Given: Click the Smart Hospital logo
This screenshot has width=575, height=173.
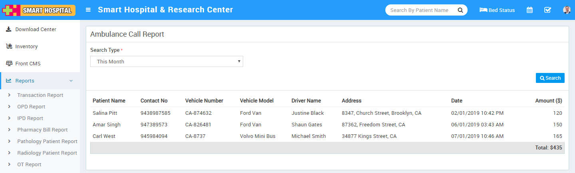Looking at the screenshot, I should point(39,10).
